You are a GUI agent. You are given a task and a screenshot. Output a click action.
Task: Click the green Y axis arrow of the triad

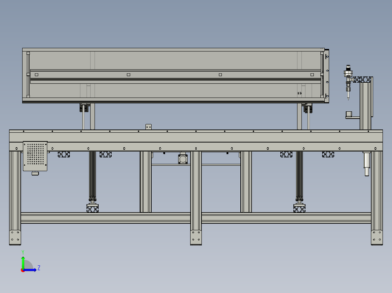(23, 263)
